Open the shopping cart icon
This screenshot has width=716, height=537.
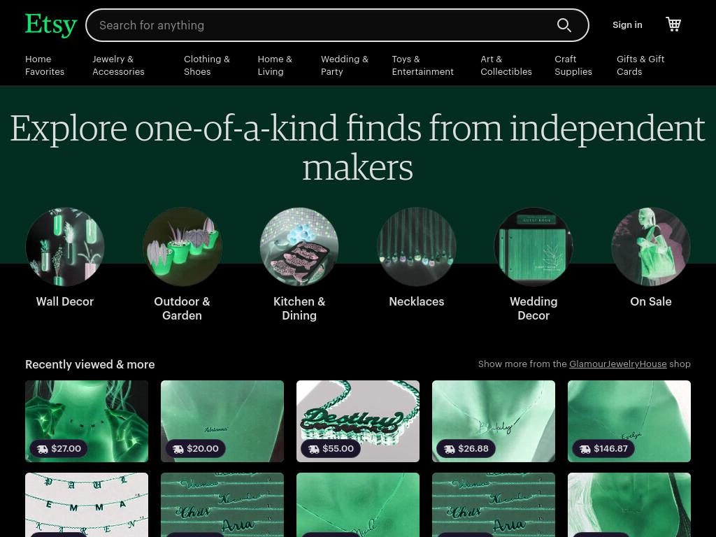673,24
